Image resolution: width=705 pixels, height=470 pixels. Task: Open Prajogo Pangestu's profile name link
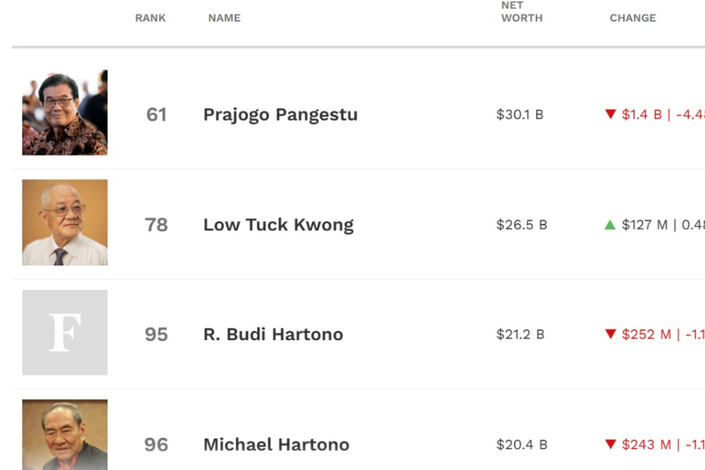(280, 115)
